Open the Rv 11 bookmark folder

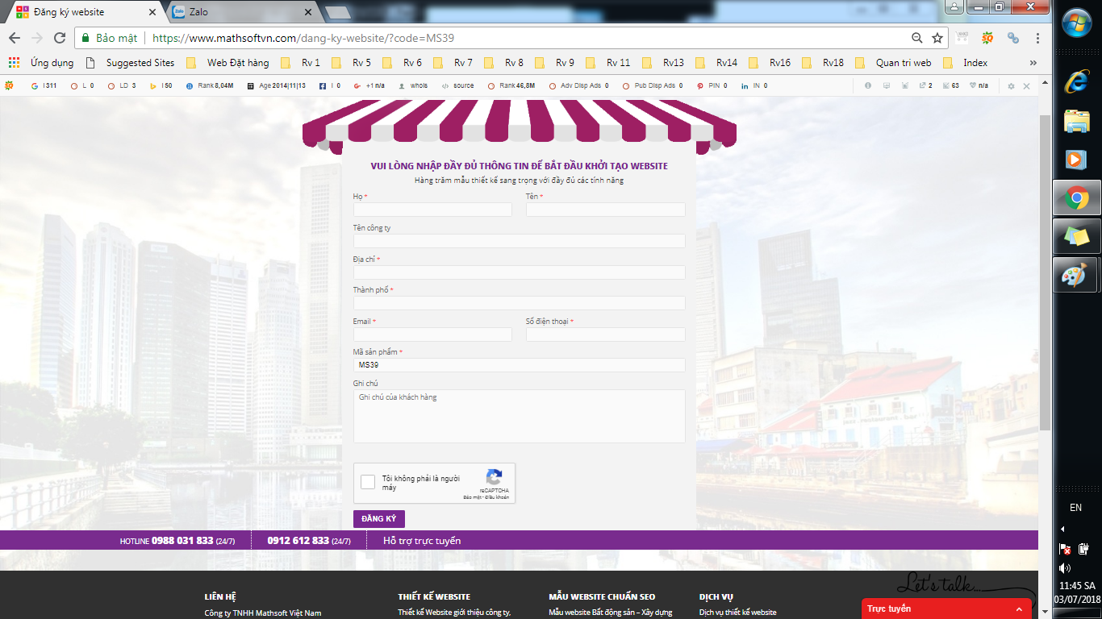[607, 62]
